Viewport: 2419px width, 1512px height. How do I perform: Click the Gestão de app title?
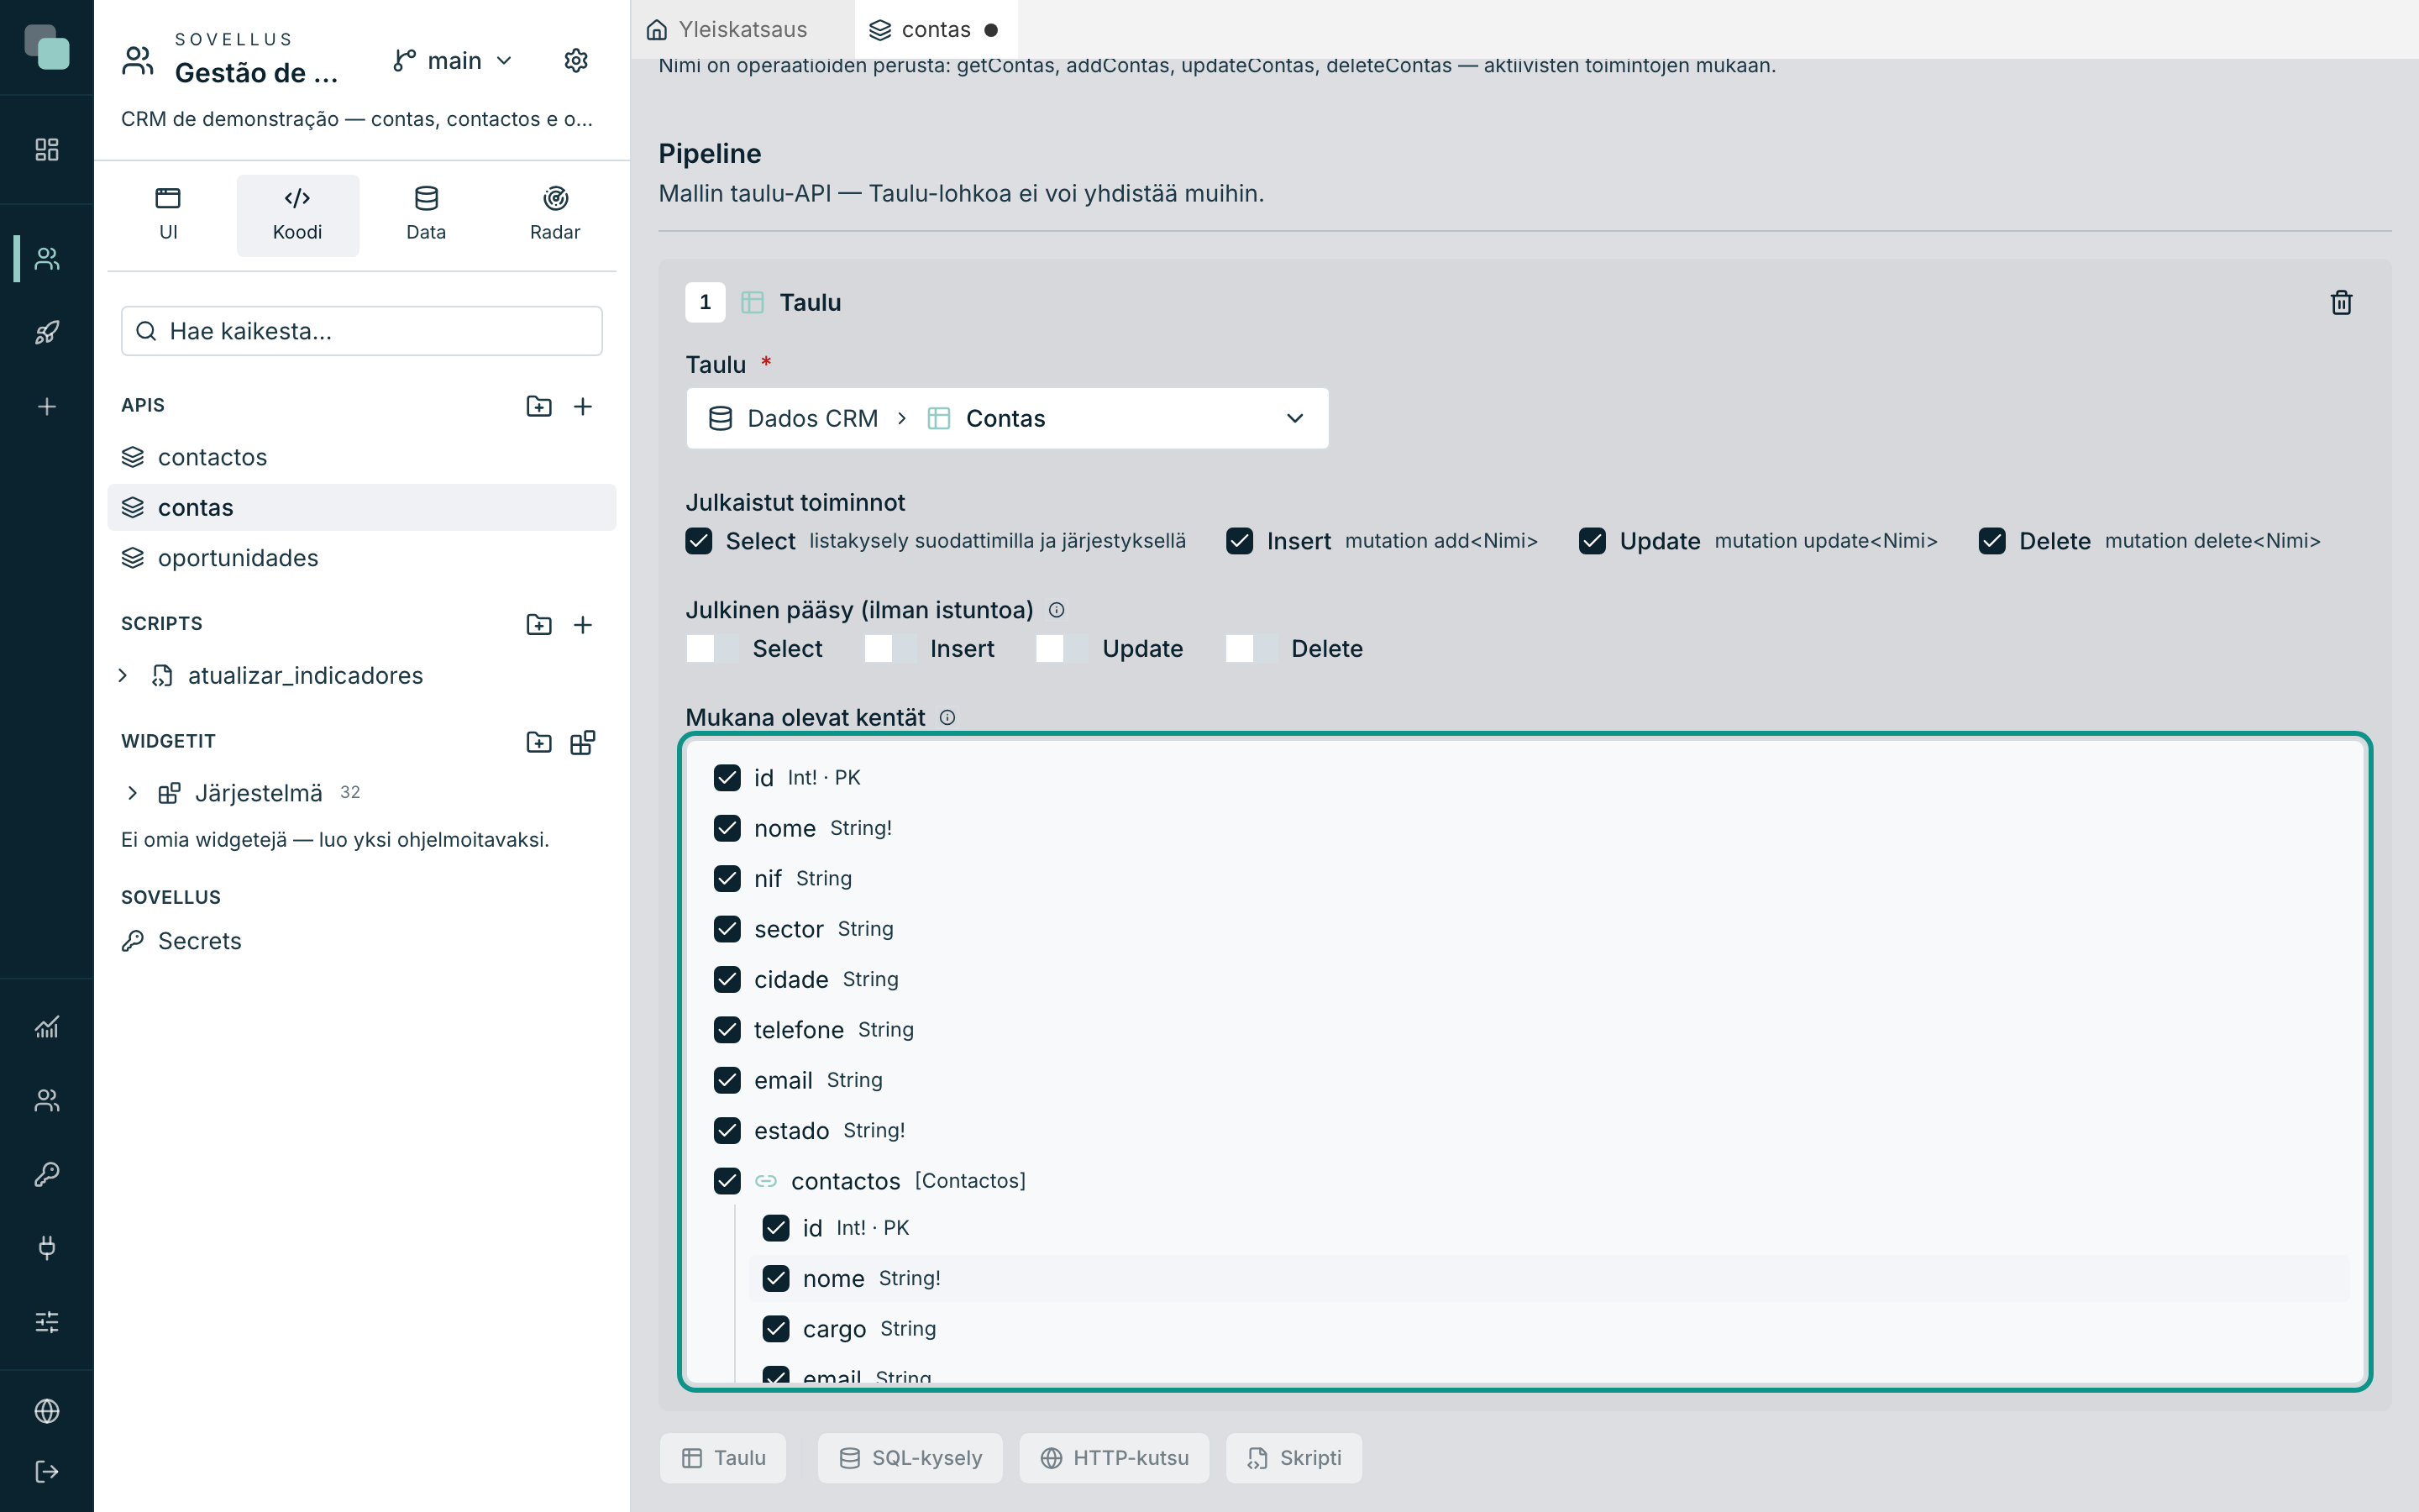tap(257, 73)
